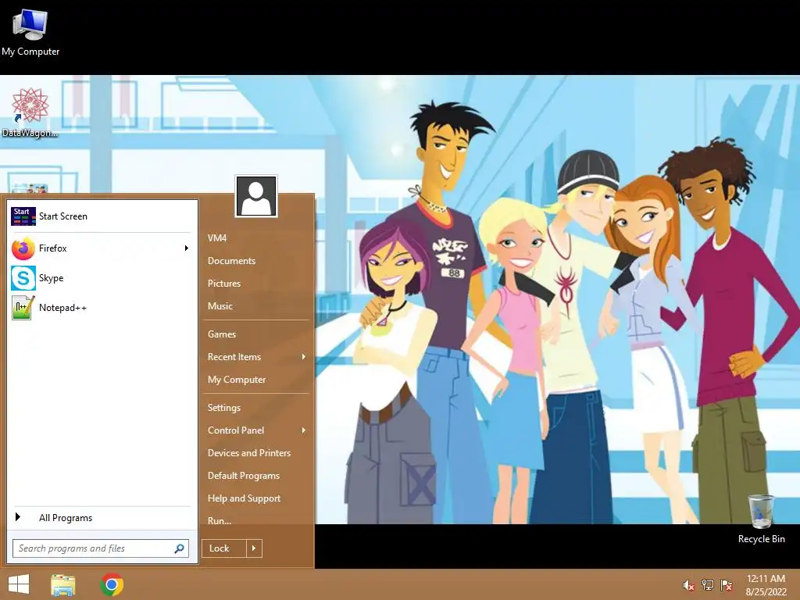Open File Explorer from the taskbar
Viewport: 800px width, 600px height.
pyautogui.click(x=63, y=584)
